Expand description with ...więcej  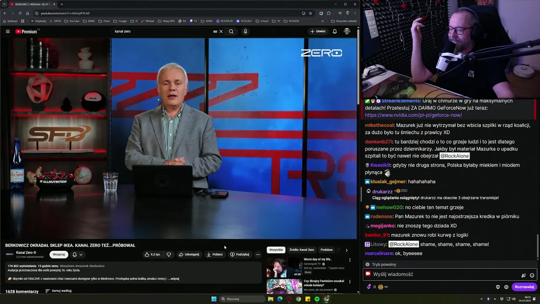coord(174,279)
